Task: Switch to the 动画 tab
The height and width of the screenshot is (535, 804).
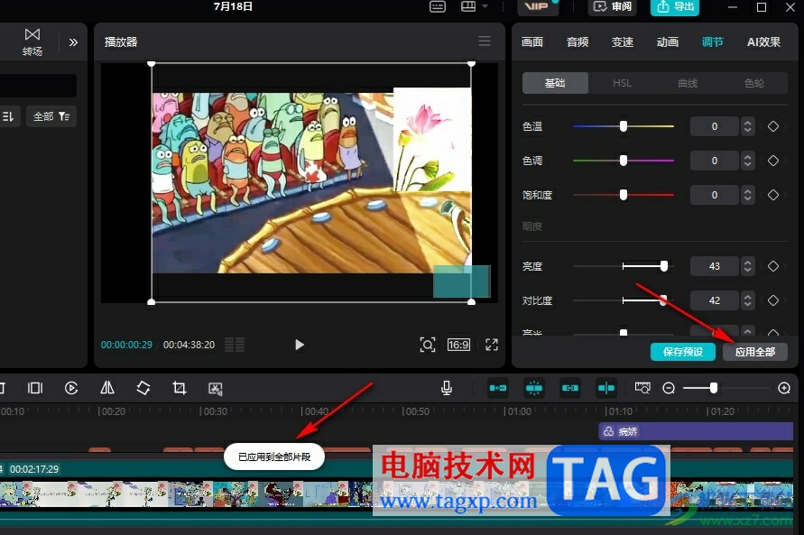Action: tap(668, 42)
